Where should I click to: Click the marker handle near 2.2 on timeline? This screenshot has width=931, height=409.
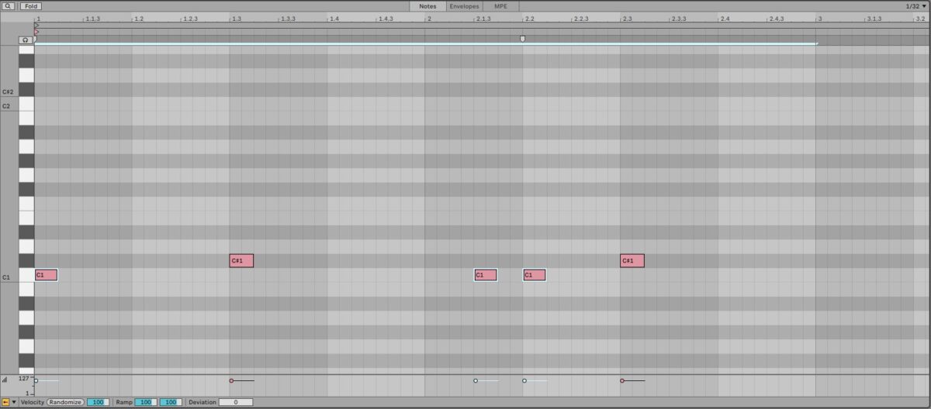coord(522,38)
